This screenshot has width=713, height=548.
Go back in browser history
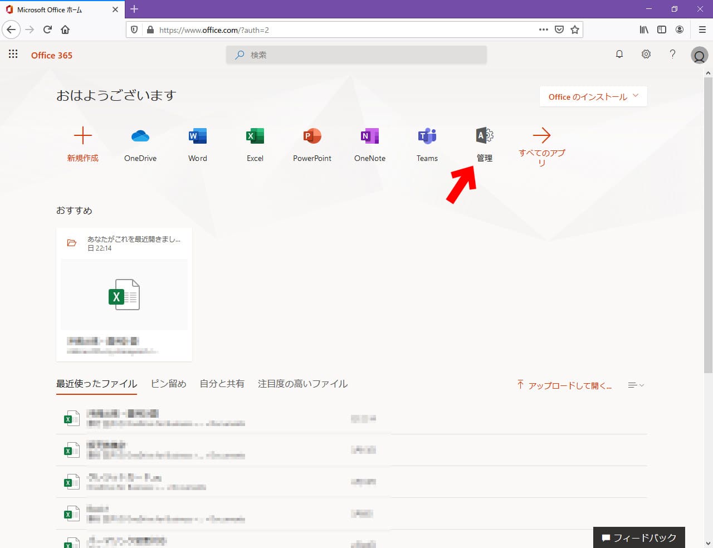11,30
